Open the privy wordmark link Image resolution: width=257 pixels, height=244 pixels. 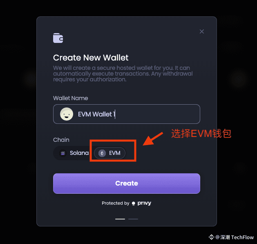[x=144, y=203]
